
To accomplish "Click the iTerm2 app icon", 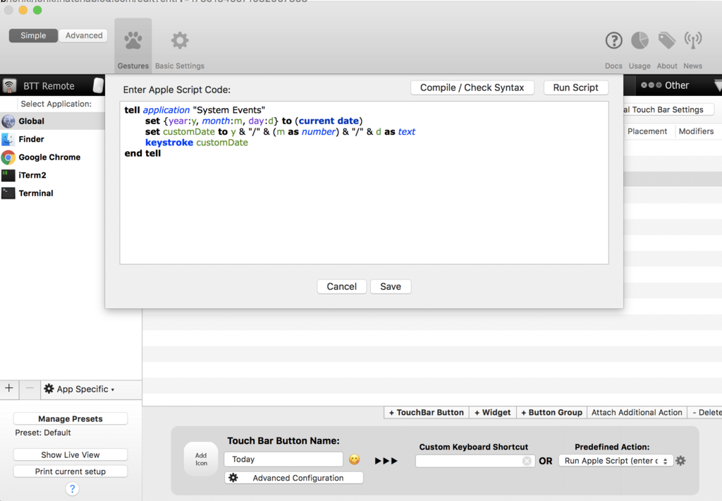I will tap(8, 175).
